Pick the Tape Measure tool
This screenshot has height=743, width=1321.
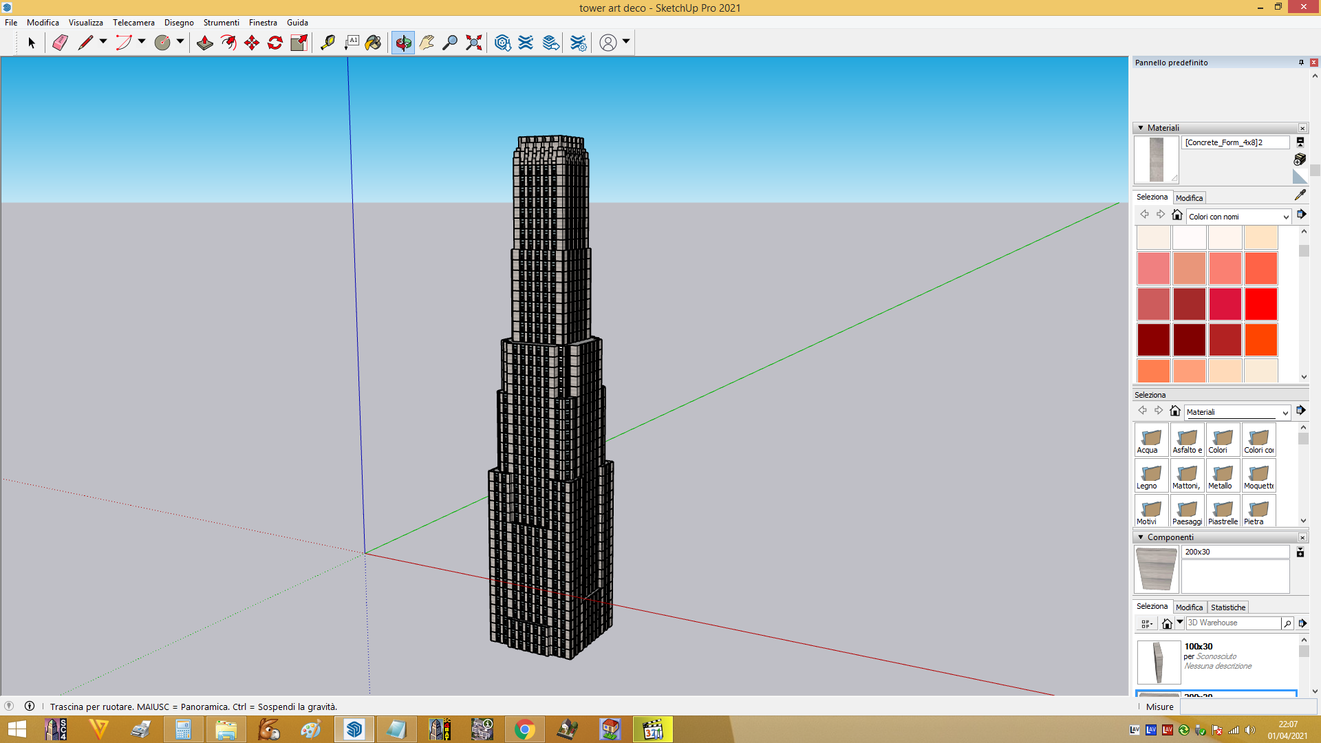[x=327, y=43]
